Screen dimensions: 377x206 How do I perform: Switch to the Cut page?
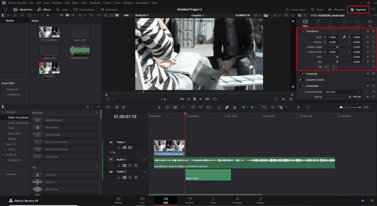tap(142, 200)
